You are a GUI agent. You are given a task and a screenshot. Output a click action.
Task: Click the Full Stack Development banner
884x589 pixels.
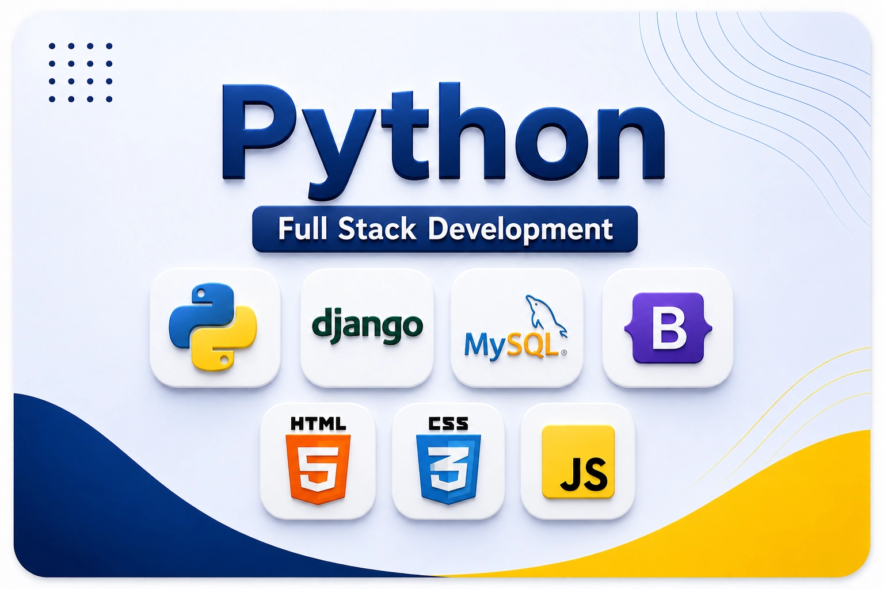[445, 229]
